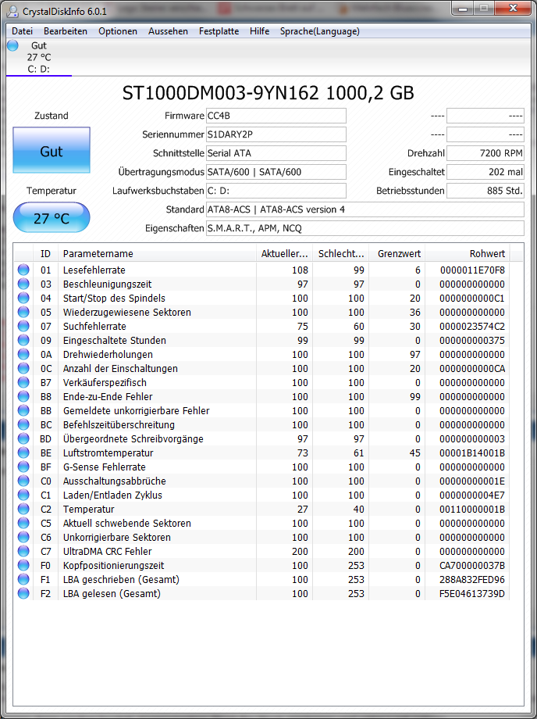The height and width of the screenshot is (719, 537).
Task: Click the Laufwerksbuchstaben field C: D:
Action: tap(276, 190)
